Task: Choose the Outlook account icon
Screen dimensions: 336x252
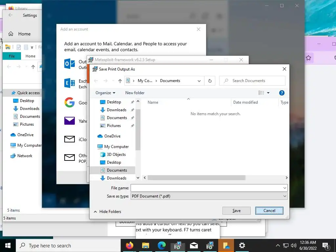Action: click(x=70, y=64)
